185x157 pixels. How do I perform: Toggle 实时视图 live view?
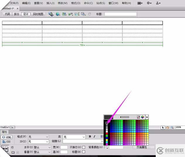[38, 14]
